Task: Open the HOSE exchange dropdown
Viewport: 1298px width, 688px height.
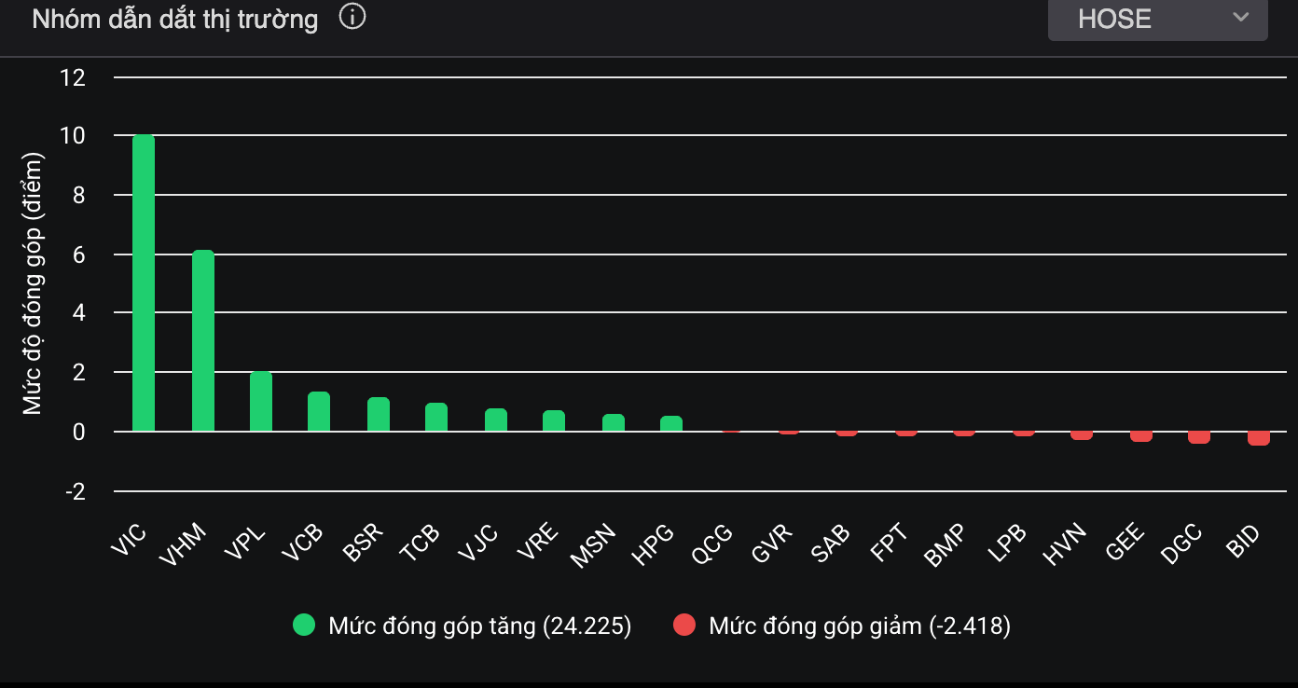Action: point(1156,19)
